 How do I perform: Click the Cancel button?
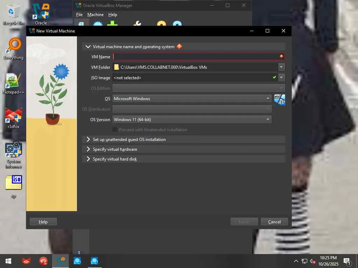[x=274, y=222]
